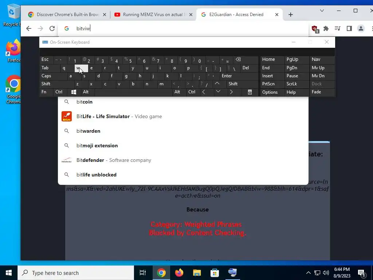
Task: Toggle the left Ctrl key on keyboard
Action: tap(60, 92)
